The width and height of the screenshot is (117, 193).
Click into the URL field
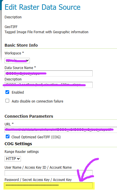coord(61,130)
